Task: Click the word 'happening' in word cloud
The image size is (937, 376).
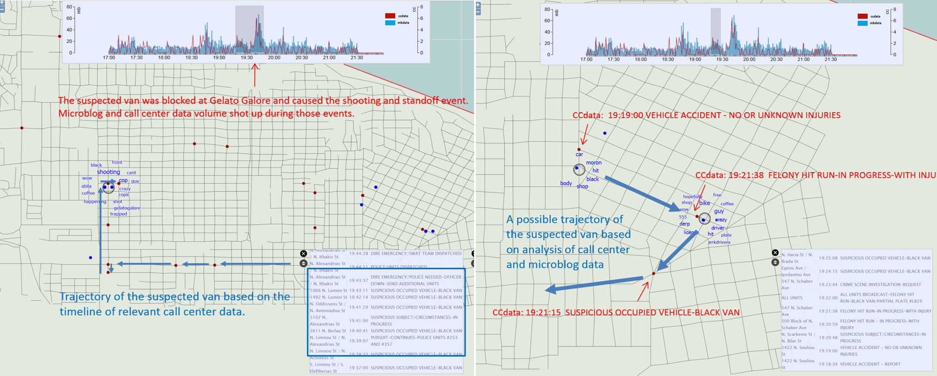Action: coord(95,202)
